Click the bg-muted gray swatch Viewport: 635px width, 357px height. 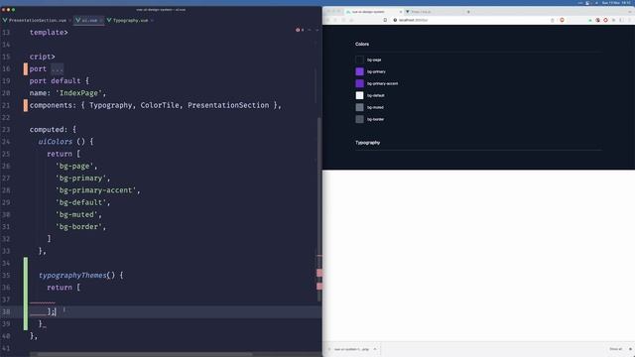[x=359, y=107]
